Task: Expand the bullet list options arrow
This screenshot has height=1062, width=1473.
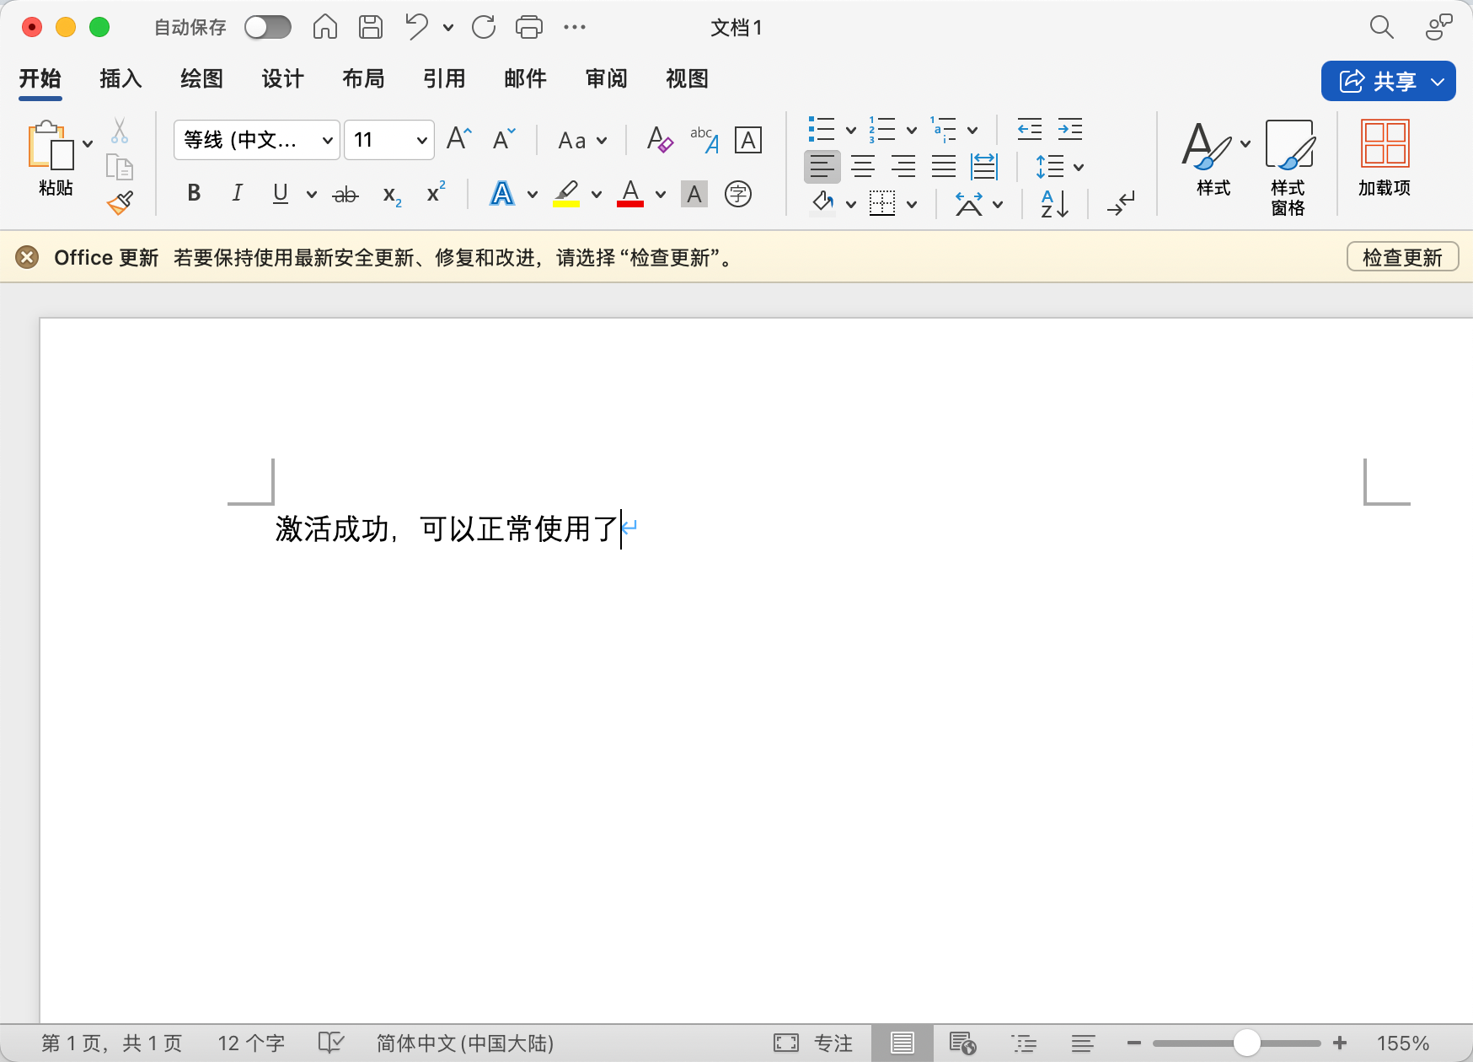Action: click(x=851, y=130)
